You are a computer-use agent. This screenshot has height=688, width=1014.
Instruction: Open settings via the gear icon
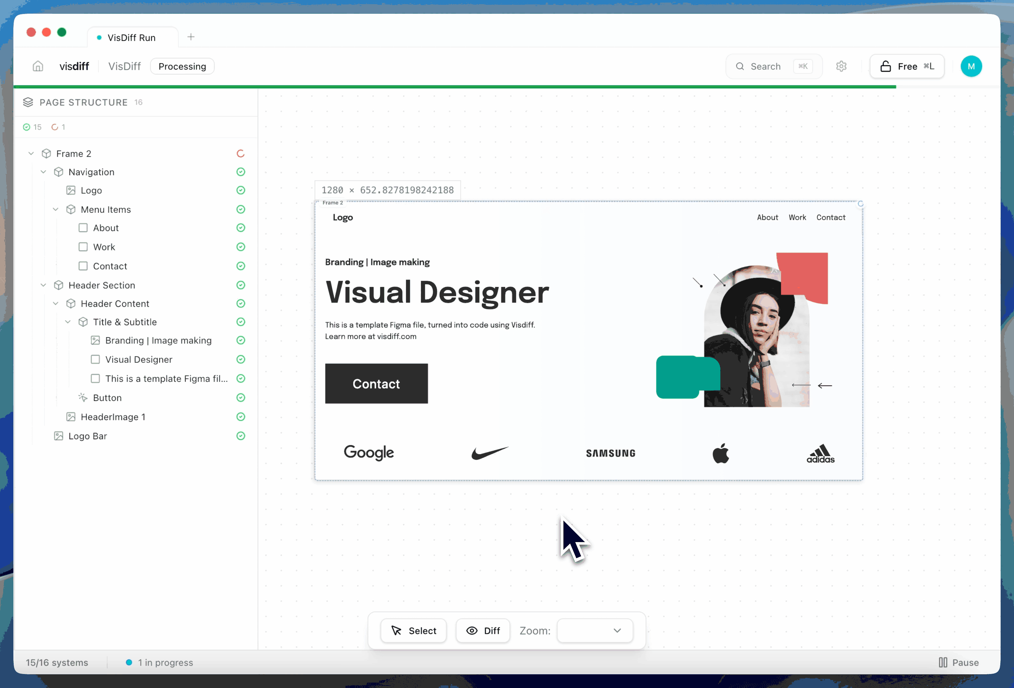[x=842, y=66]
